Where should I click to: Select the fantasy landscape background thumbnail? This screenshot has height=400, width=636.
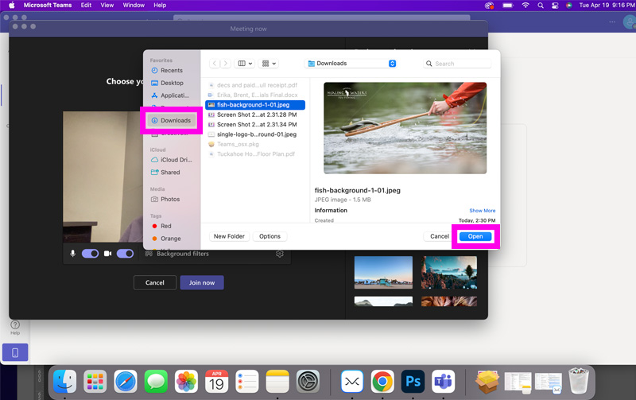click(x=449, y=272)
